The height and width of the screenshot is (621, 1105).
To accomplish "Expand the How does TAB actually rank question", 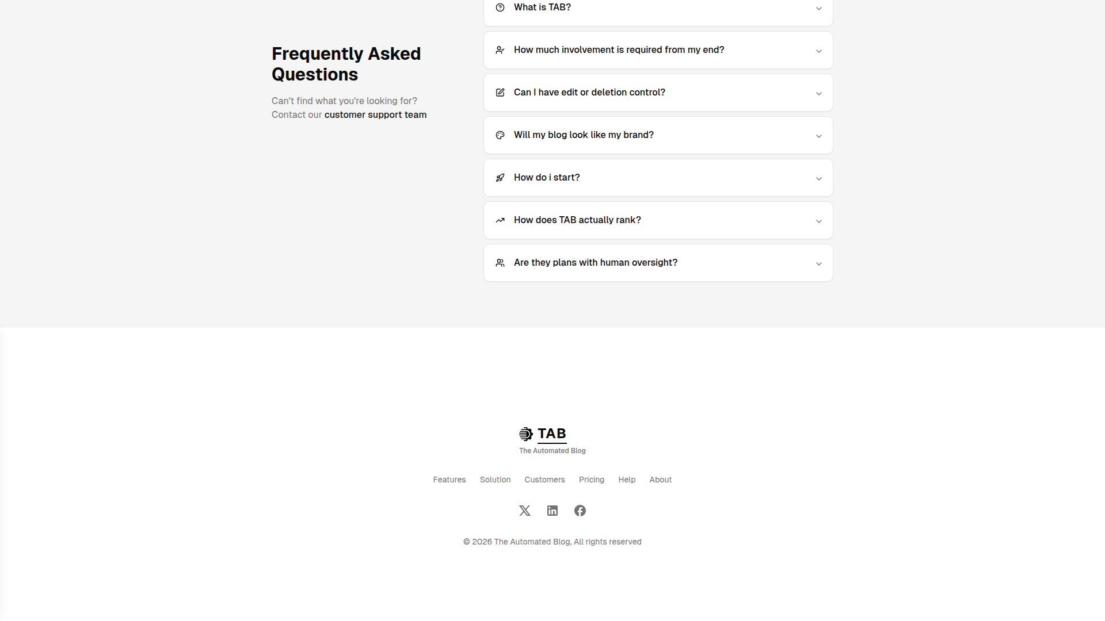I will point(577,220).
